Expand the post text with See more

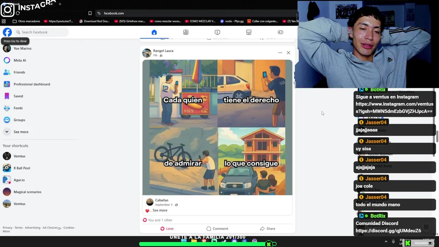point(160,210)
